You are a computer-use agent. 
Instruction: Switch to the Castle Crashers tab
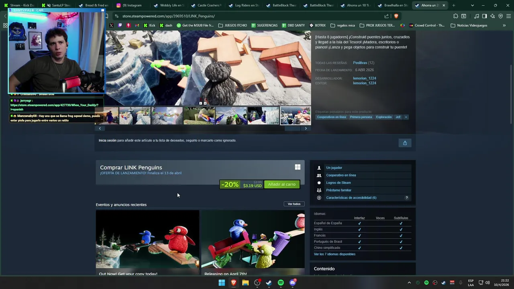coord(206,5)
